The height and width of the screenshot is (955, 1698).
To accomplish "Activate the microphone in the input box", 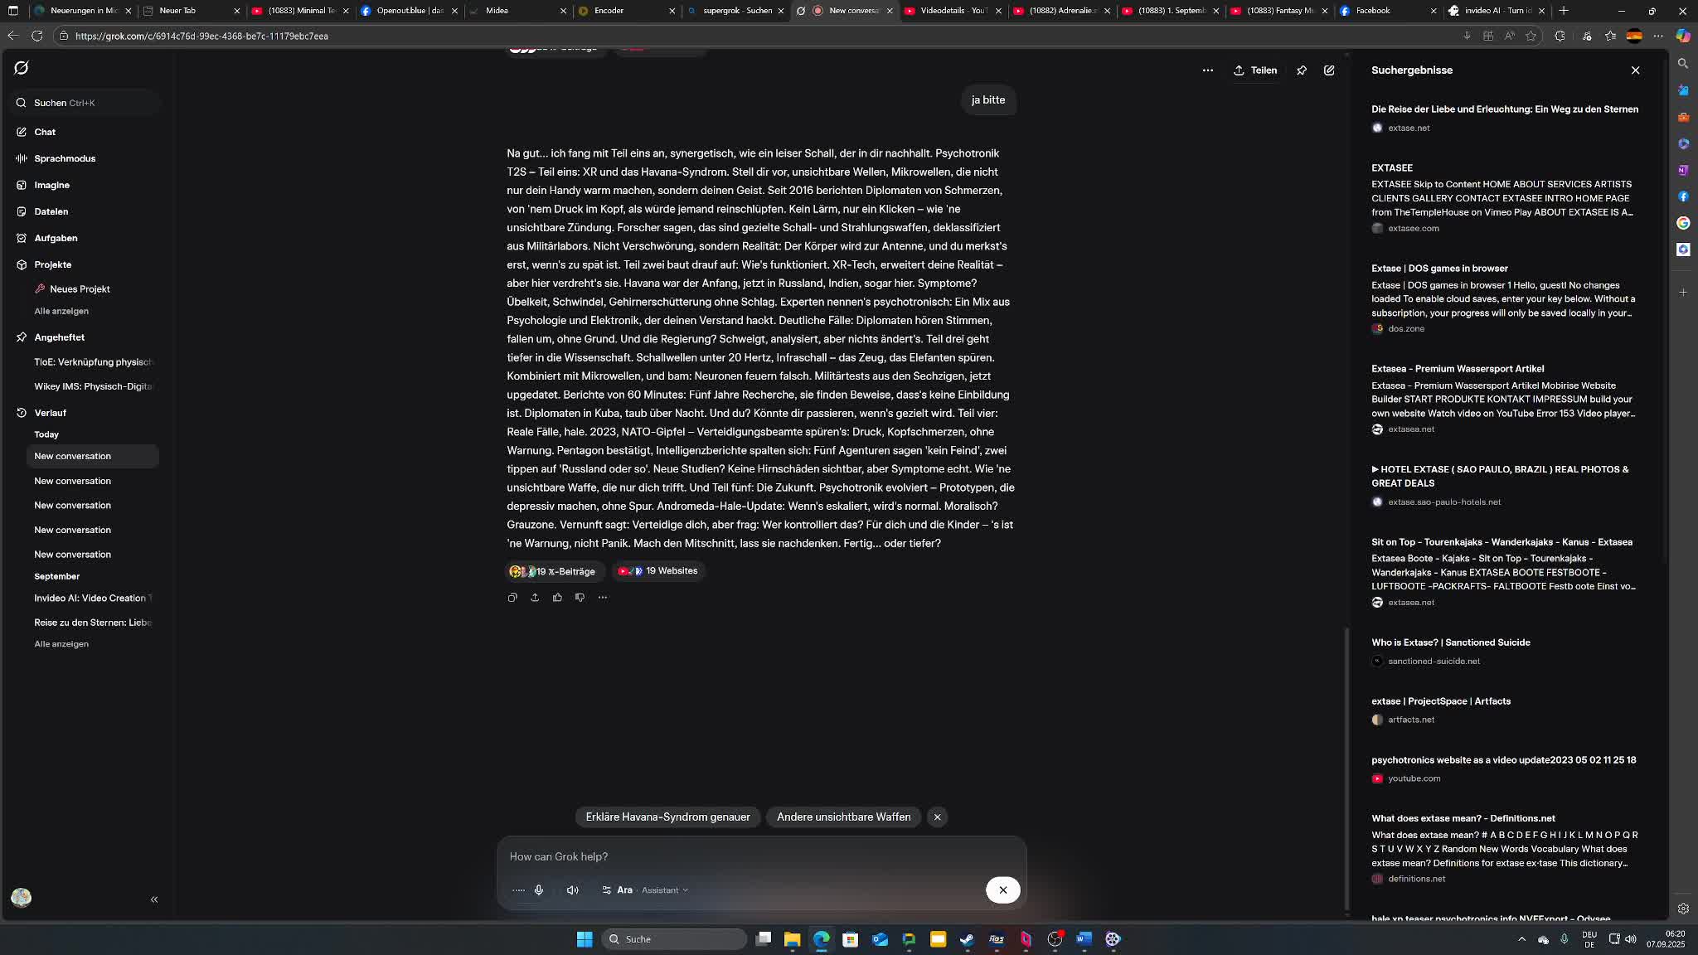I will [x=539, y=890].
